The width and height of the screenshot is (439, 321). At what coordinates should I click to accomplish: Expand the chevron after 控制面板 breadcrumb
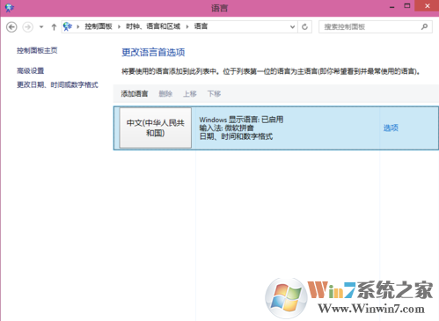(x=119, y=27)
